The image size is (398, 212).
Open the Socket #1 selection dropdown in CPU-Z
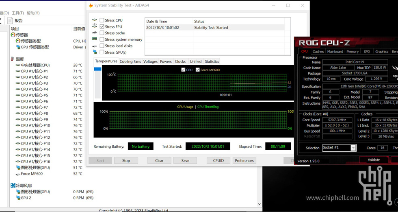pyautogui.click(x=353, y=148)
